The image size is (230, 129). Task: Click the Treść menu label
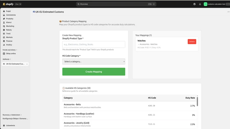point(8,34)
